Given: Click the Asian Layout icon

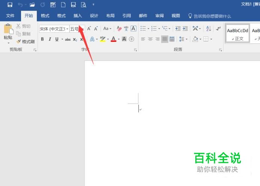Looking at the screenshot, I should click(195, 29).
